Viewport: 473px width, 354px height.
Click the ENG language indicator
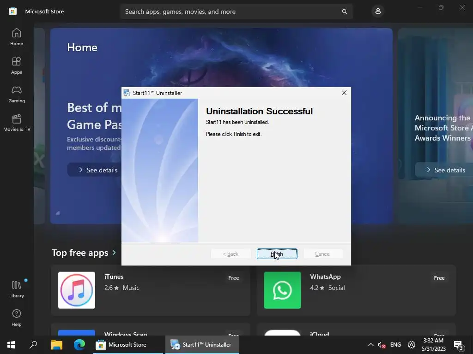pos(395,345)
